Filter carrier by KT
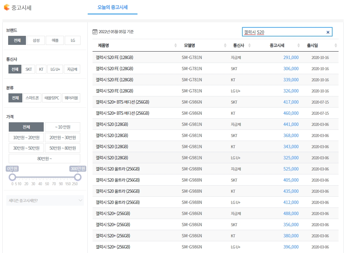 click(41, 69)
